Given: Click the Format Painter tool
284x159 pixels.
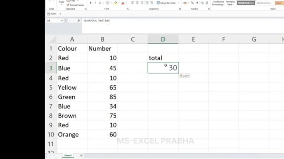Looking at the screenshot, I should (75, 5).
